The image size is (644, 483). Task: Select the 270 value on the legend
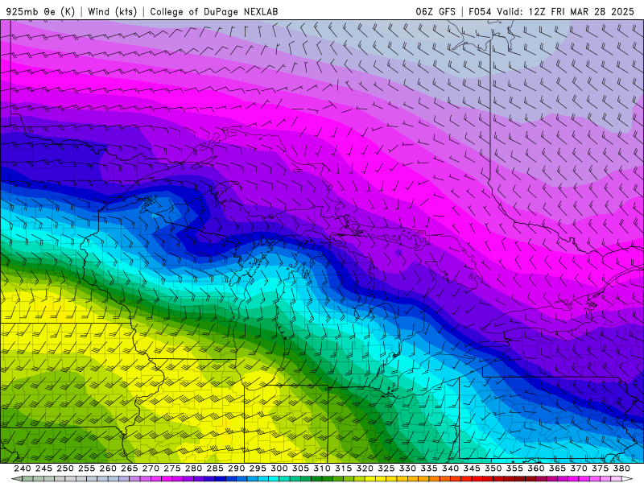[151, 469]
